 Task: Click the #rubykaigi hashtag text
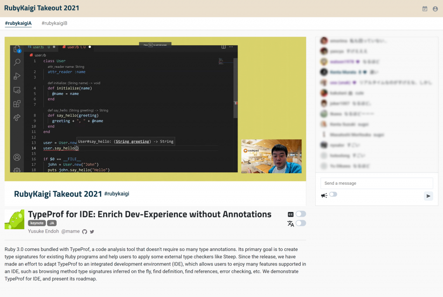117,193
